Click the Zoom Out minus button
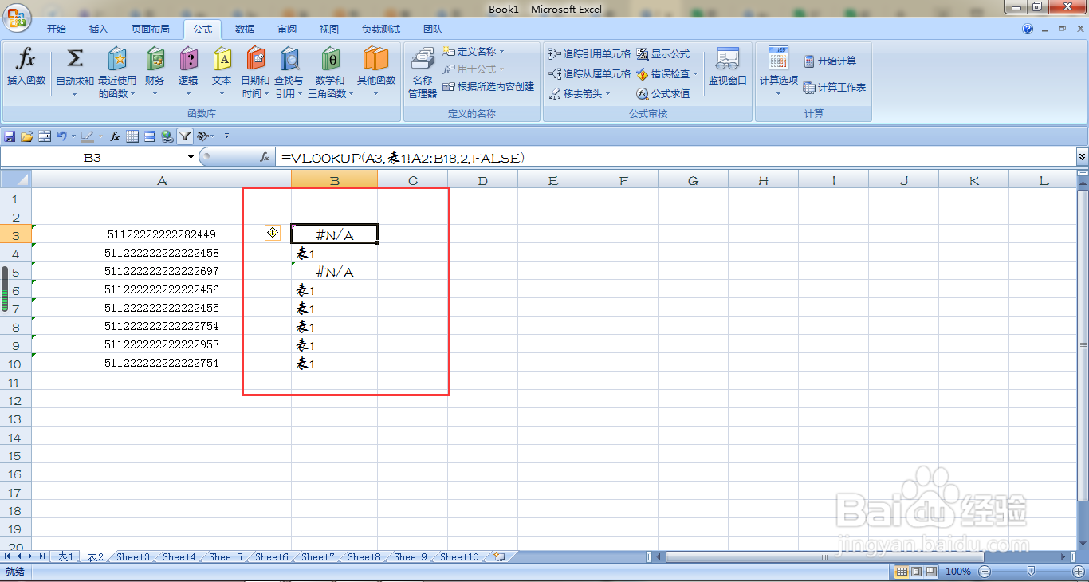The image size is (1089, 582). click(985, 572)
